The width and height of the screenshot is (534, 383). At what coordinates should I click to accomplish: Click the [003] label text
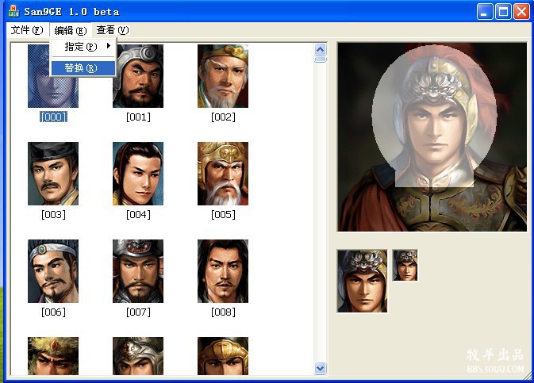(53, 214)
